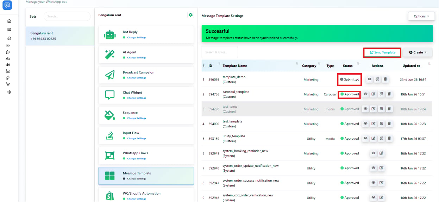
Task: Click the Sync Template button
Action: (x=382, y=52)
